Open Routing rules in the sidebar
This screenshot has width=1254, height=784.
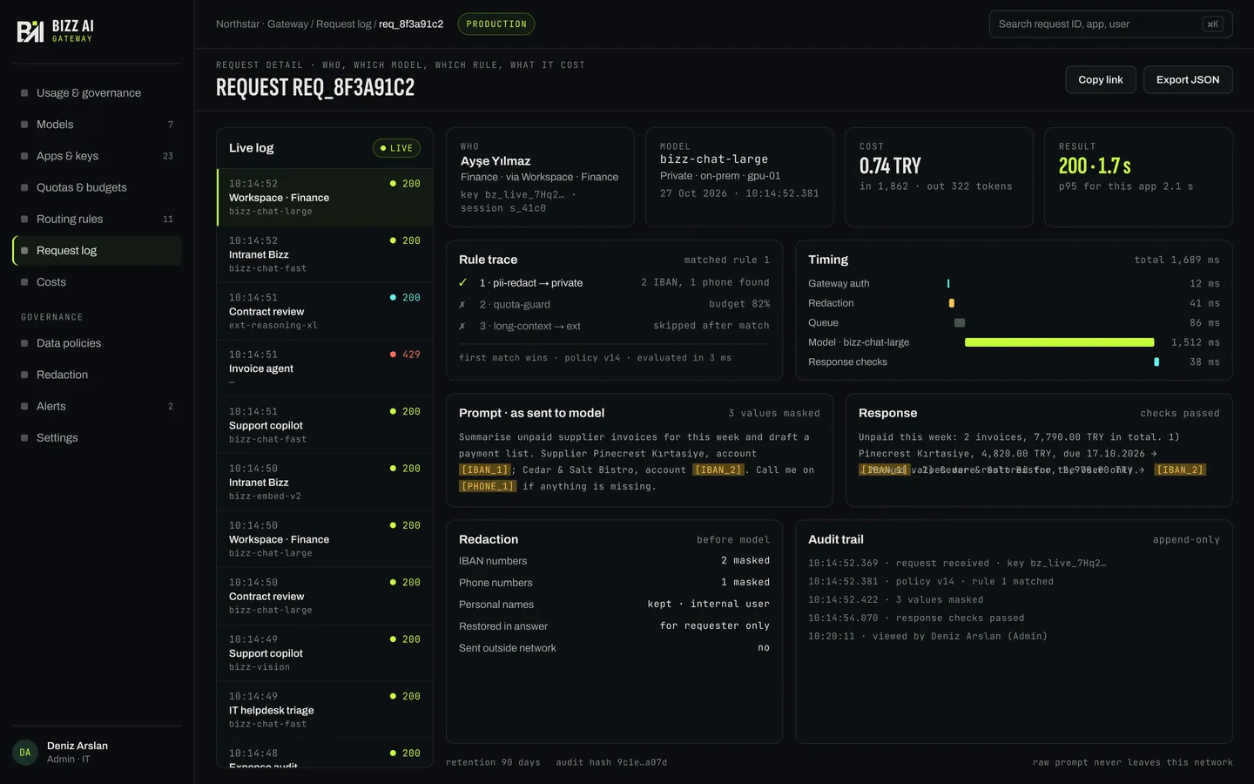pos(98,219)
